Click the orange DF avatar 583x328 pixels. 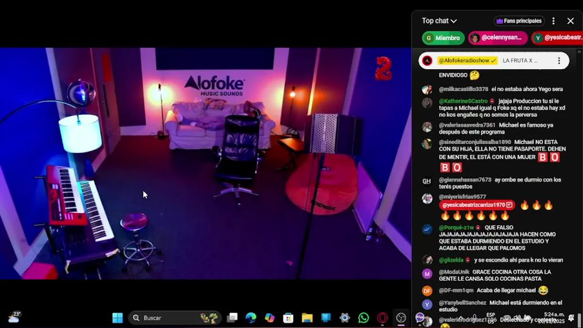tap(427, 291)
